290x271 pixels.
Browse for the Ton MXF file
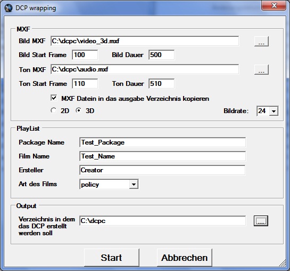coord(261,69)
